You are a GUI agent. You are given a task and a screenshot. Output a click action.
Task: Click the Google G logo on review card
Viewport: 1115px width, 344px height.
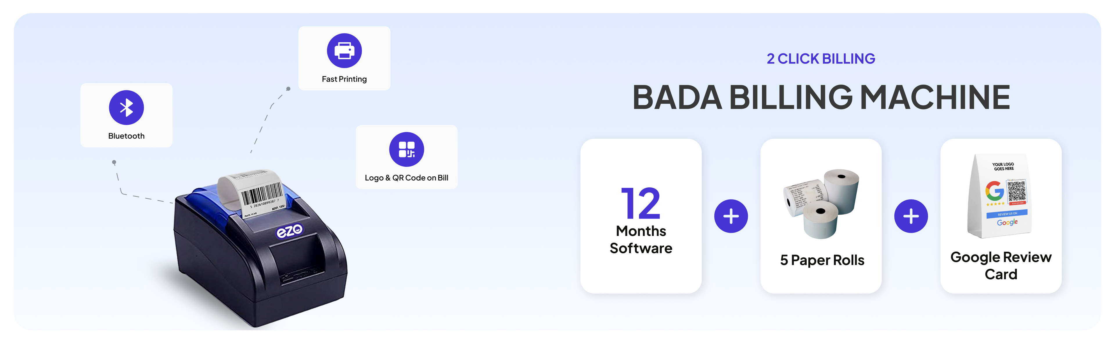click(x=994, y=190)
